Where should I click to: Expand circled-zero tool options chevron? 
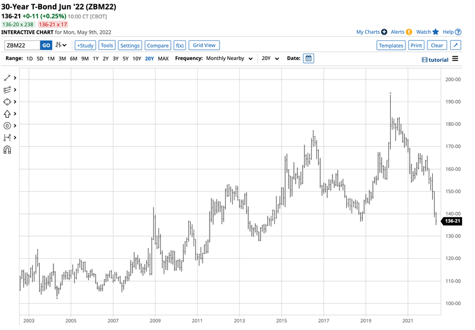pos(15,126)
